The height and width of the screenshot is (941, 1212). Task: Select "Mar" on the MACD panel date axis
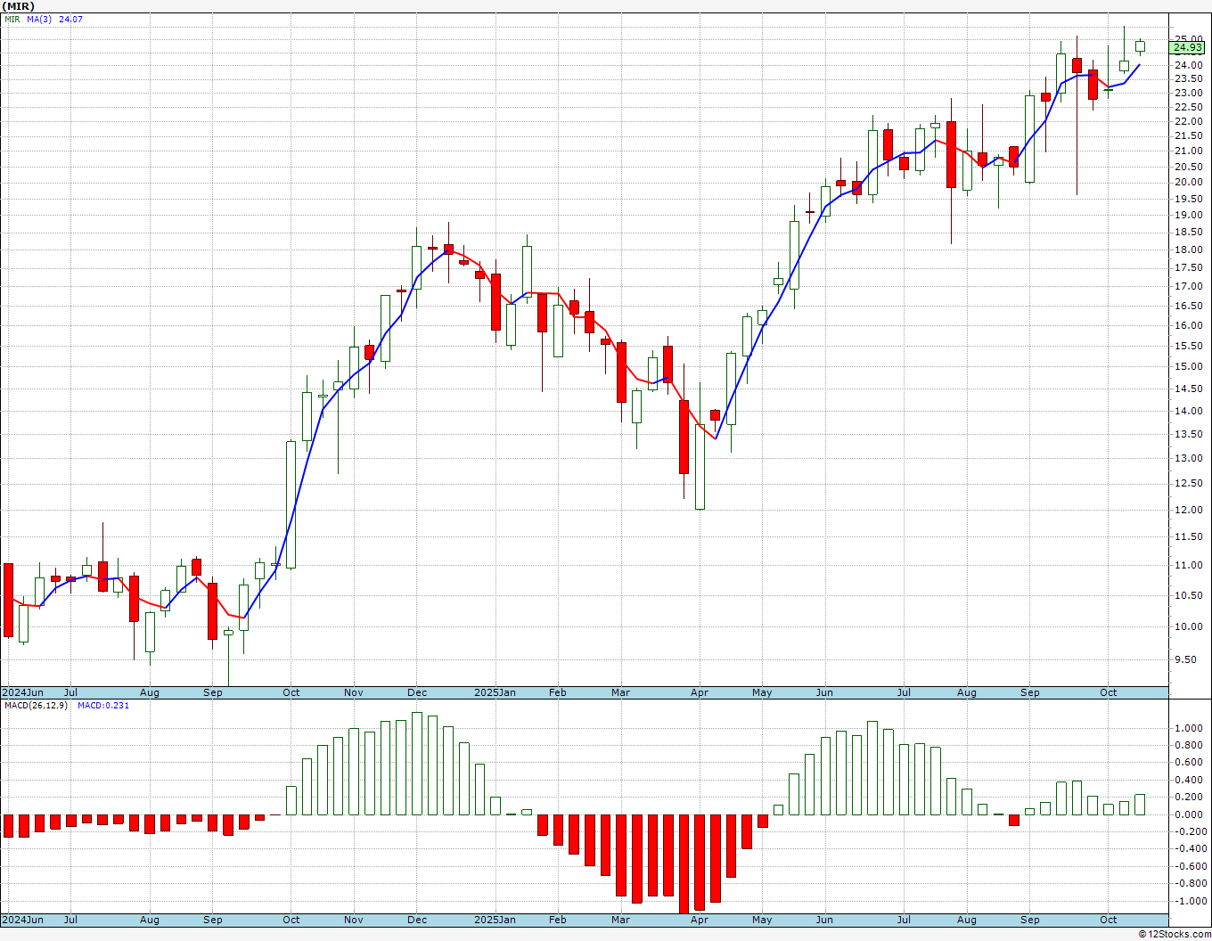[x=621, y=920]
